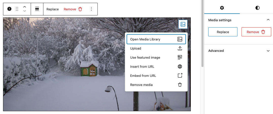Screen dimensions: 273x114
Task: Click the featured image icon in menu
Action: click(180, 57)
